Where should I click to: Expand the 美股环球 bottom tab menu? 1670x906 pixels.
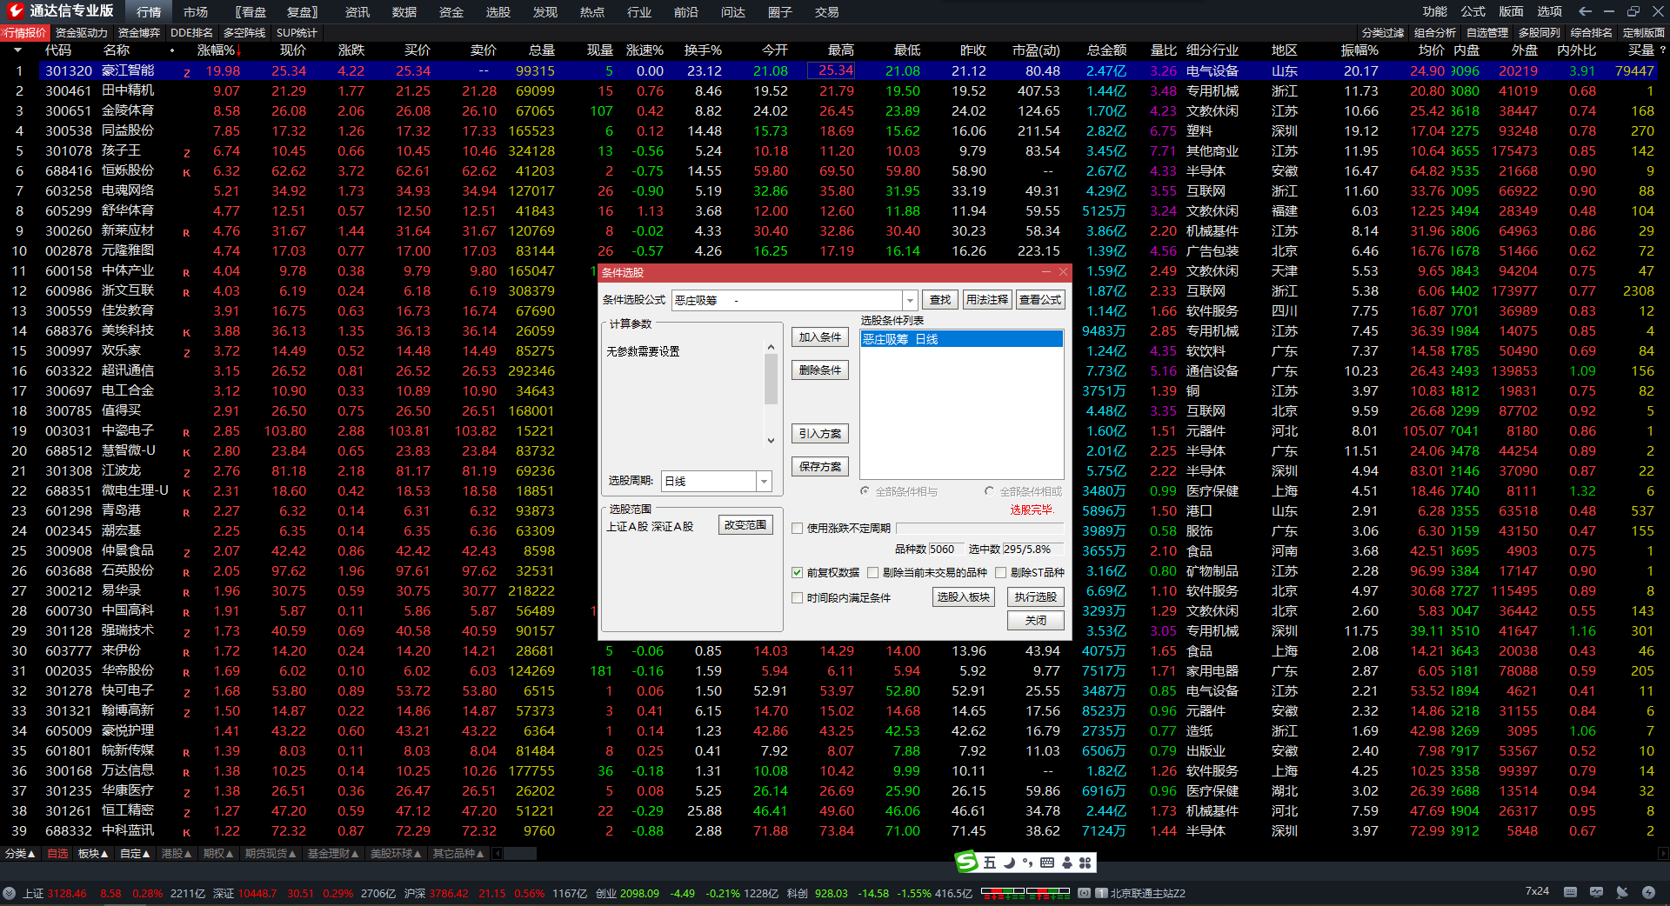pos(396,854)
